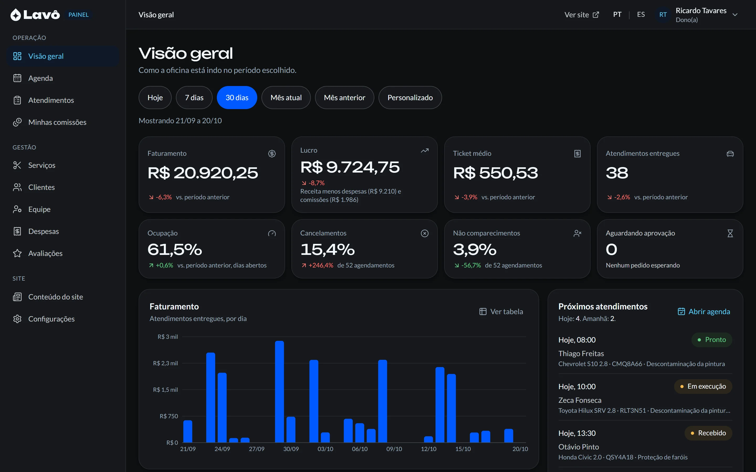Click the Agenda calendar icon in sidebar
Viewport: 756px width, 472px height.
click(17, 78)
